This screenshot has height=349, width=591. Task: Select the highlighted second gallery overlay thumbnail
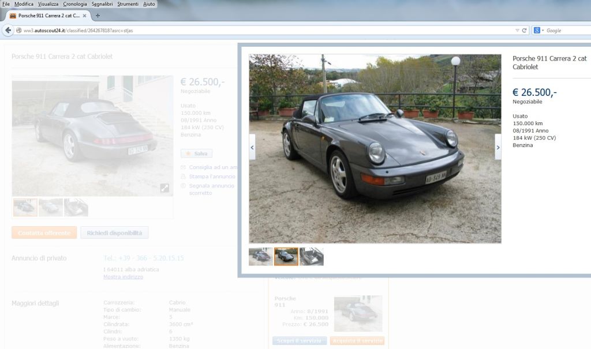[x=286, y=256]
